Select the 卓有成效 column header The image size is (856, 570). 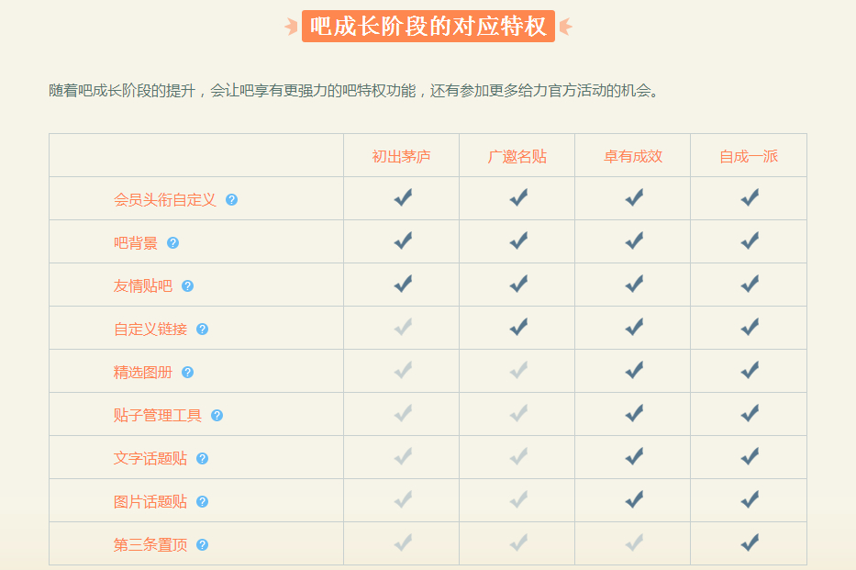click(x=632, y=156)
